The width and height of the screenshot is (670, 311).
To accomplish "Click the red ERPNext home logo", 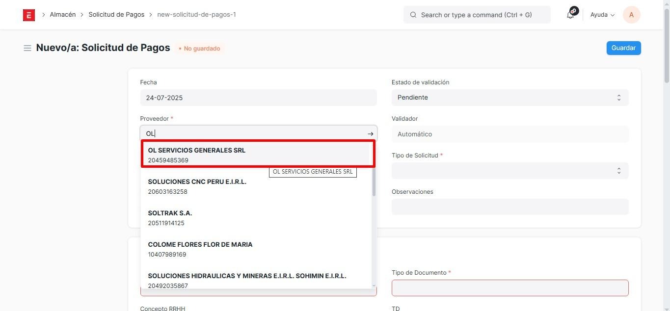I will [x=29, y=15].
